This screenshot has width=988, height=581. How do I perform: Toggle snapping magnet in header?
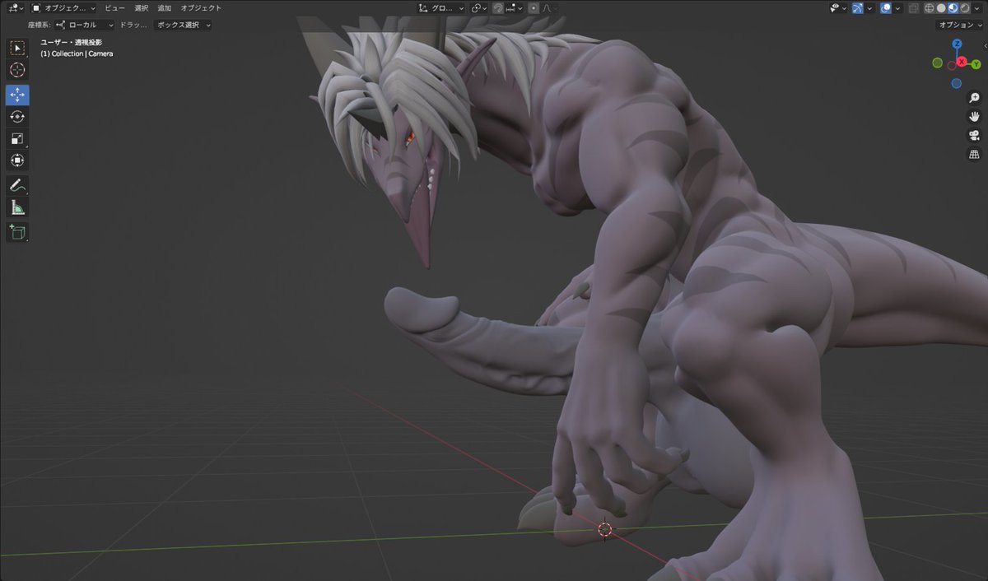tap(498, 8)
